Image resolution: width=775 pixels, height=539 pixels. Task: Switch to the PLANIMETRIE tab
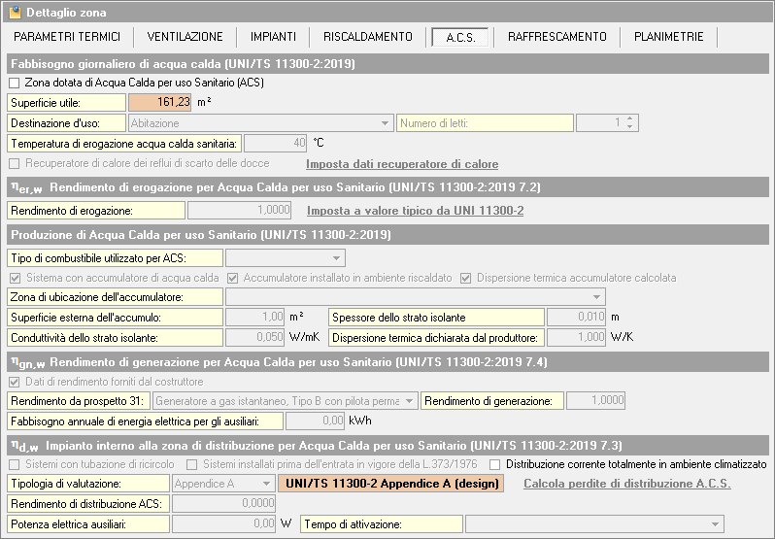pyautogui.click(x=669, y=37)
